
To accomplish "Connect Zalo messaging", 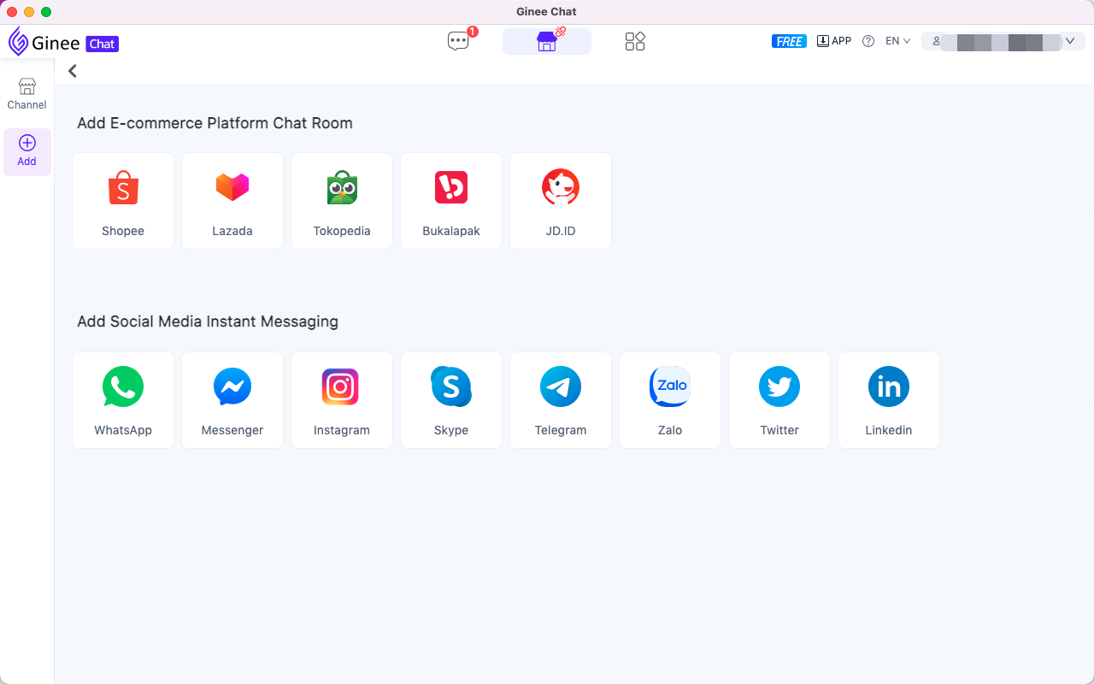I will point(670,400).
